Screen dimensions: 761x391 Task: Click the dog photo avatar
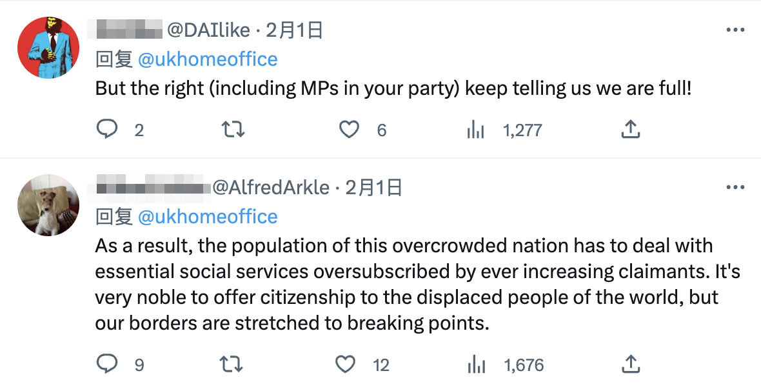pyautogui.click(x=47, y=205)
